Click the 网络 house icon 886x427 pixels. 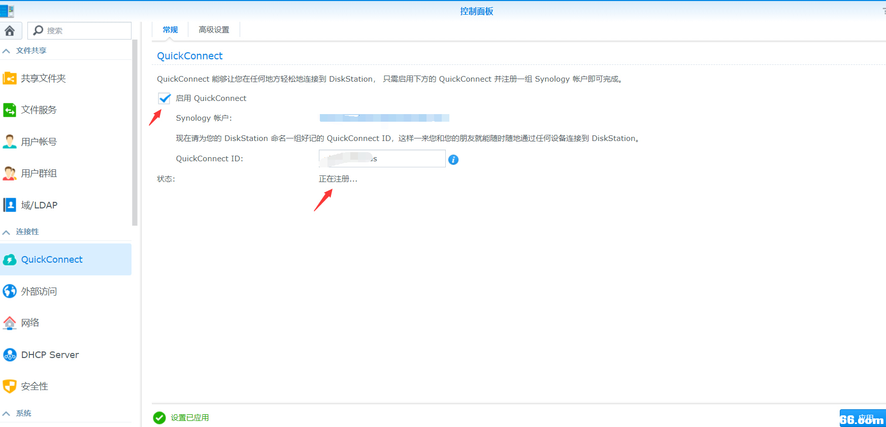(10, 323)
